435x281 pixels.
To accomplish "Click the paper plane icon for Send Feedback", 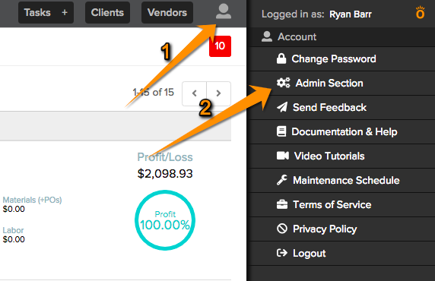I will [x=282, y=107].
